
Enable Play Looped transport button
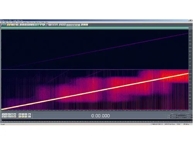(x=15, y=114)
